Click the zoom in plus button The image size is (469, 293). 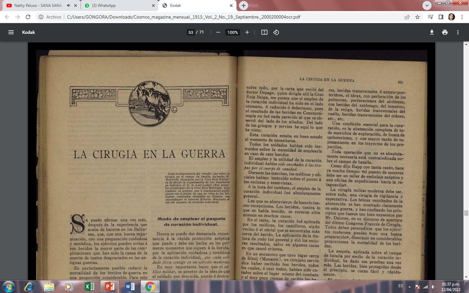[x=247, y=32]
